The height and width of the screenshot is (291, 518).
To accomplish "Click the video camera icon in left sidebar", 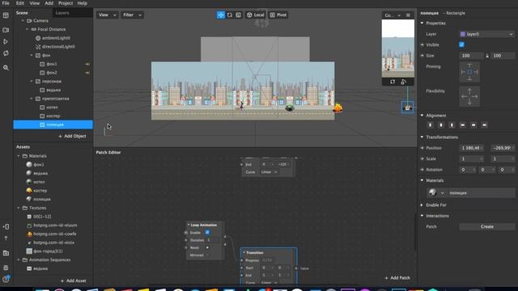I will pyautogui.click(x=6, y=30).
